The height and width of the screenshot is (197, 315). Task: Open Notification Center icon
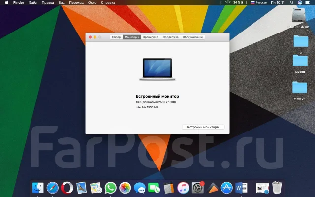pyautogui.click(x=307, y=3)
